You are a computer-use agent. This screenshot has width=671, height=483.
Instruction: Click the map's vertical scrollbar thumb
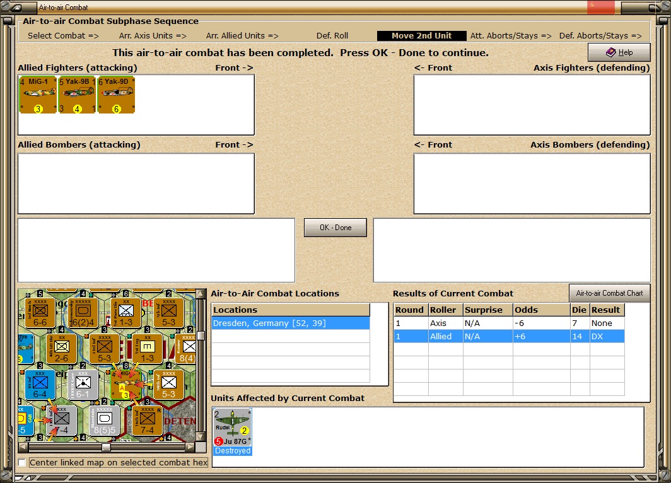200,335
